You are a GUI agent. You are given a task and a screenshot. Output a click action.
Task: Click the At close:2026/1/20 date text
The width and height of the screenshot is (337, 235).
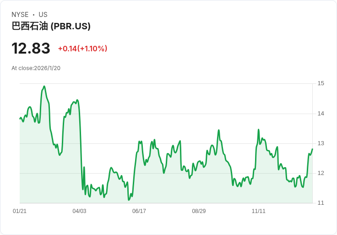(36, 68)
